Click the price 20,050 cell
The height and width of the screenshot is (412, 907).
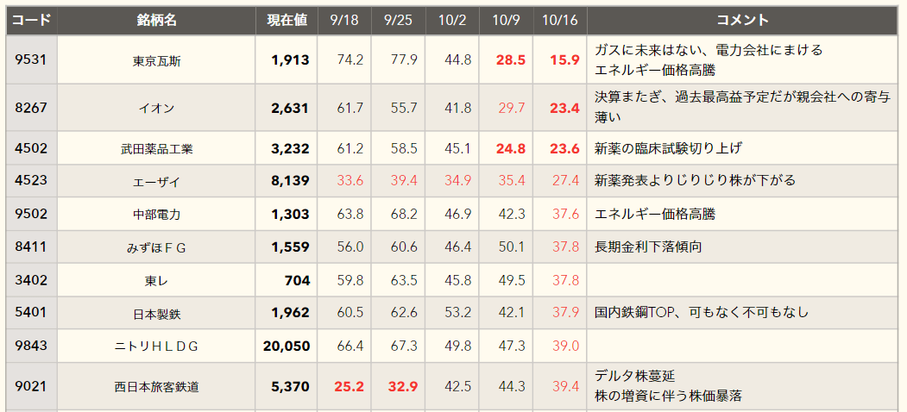point(287,346)
